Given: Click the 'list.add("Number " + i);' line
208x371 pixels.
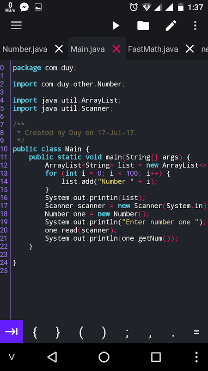Looking at the screenshot, I should (110, 181).
